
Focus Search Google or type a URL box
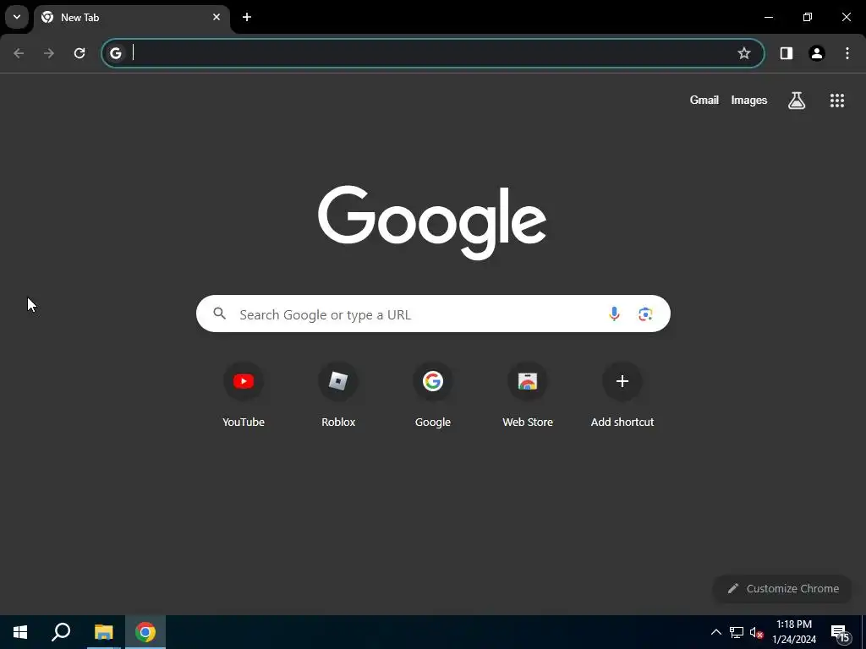point(433,314)
